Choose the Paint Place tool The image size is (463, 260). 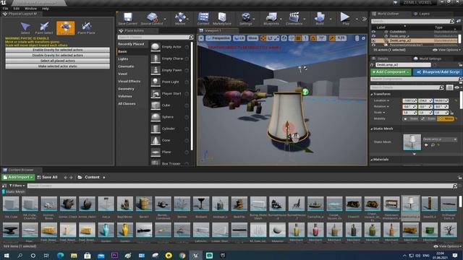[86, 28]
